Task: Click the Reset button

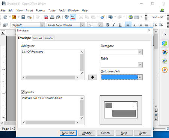Action: [143, 133]
